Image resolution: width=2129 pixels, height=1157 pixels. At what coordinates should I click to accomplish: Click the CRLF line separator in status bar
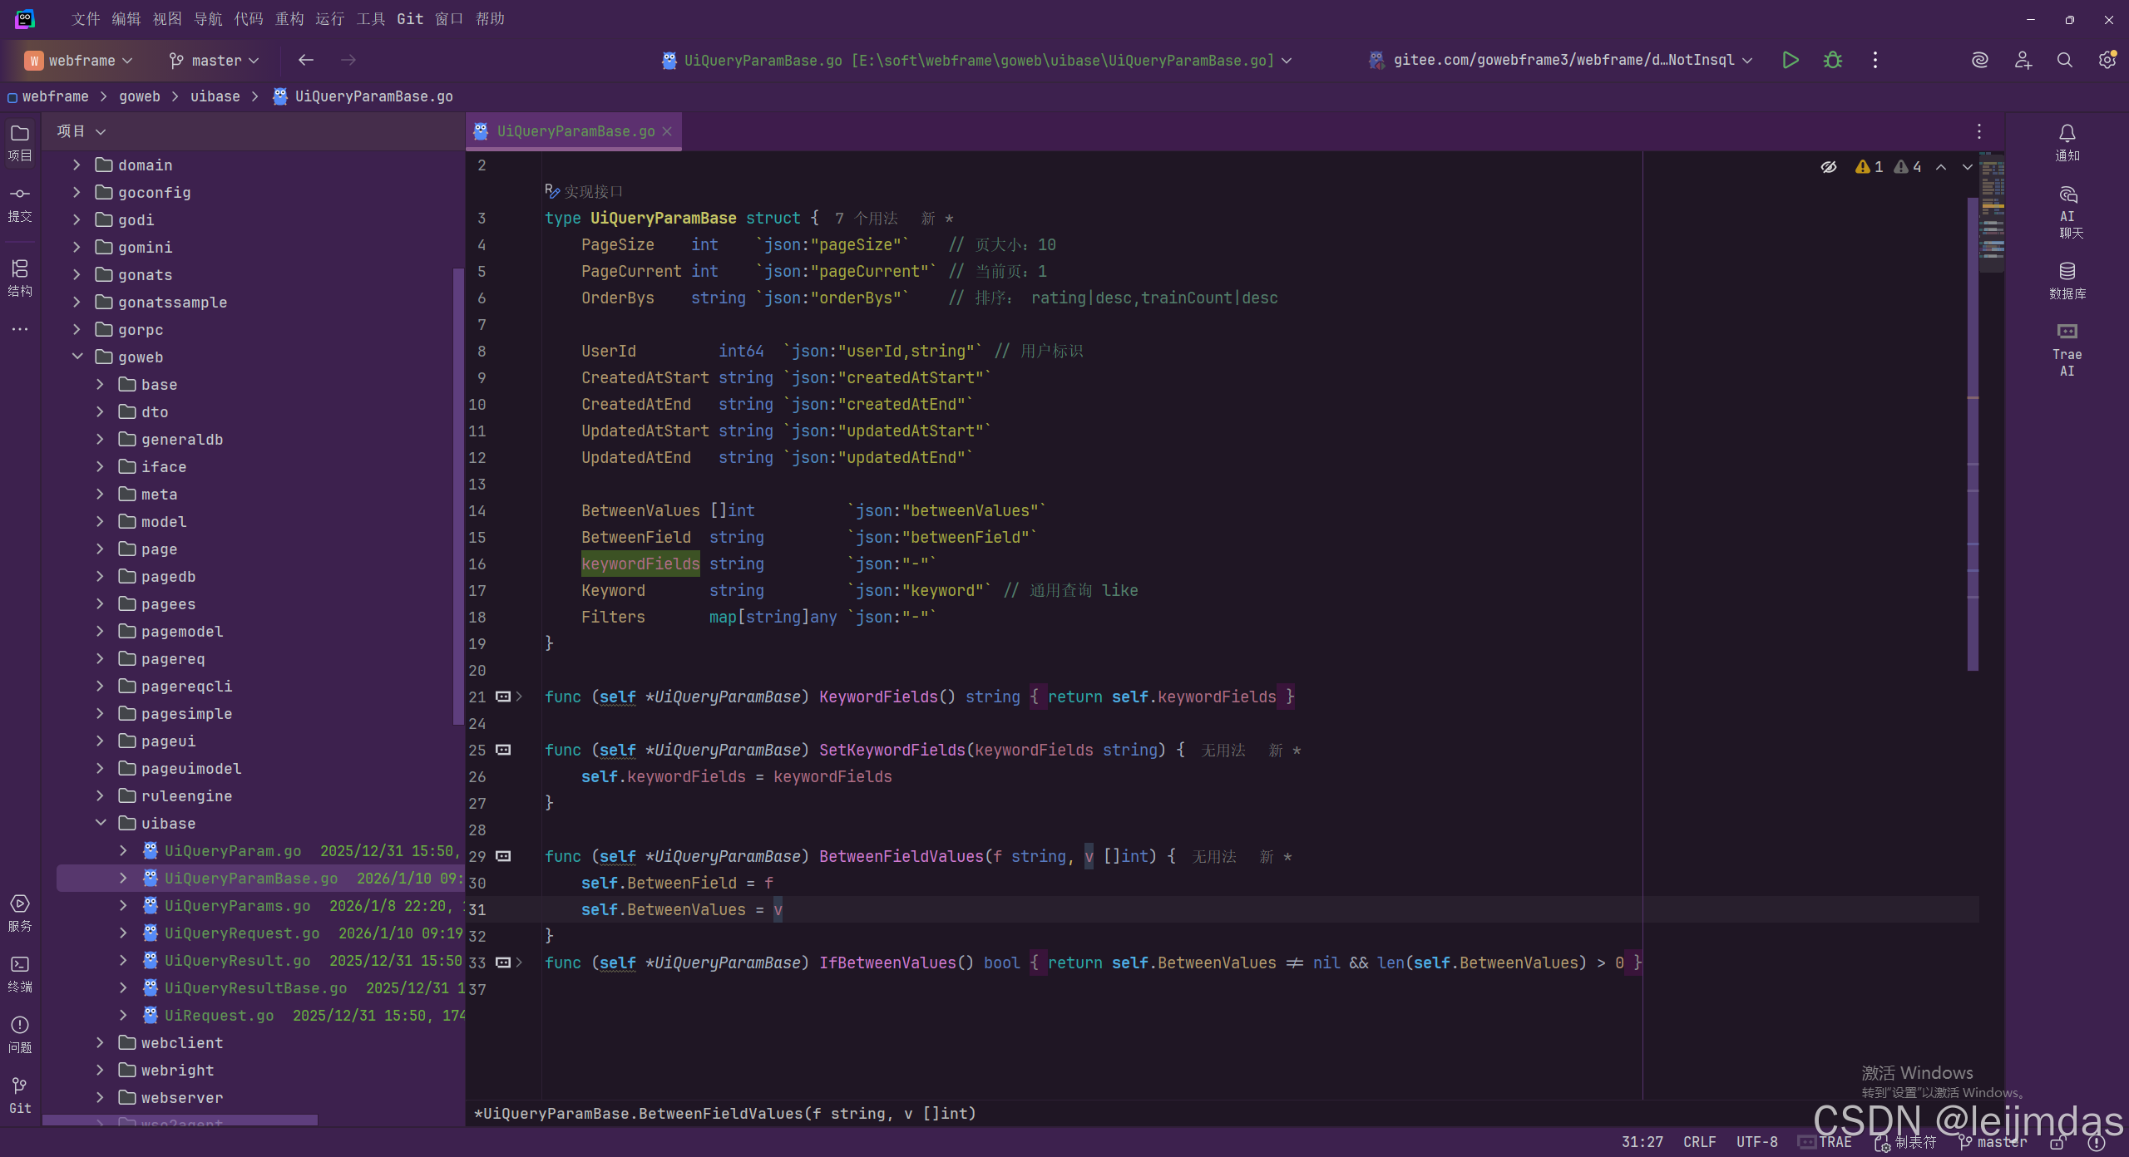tap(1699, 1141)
